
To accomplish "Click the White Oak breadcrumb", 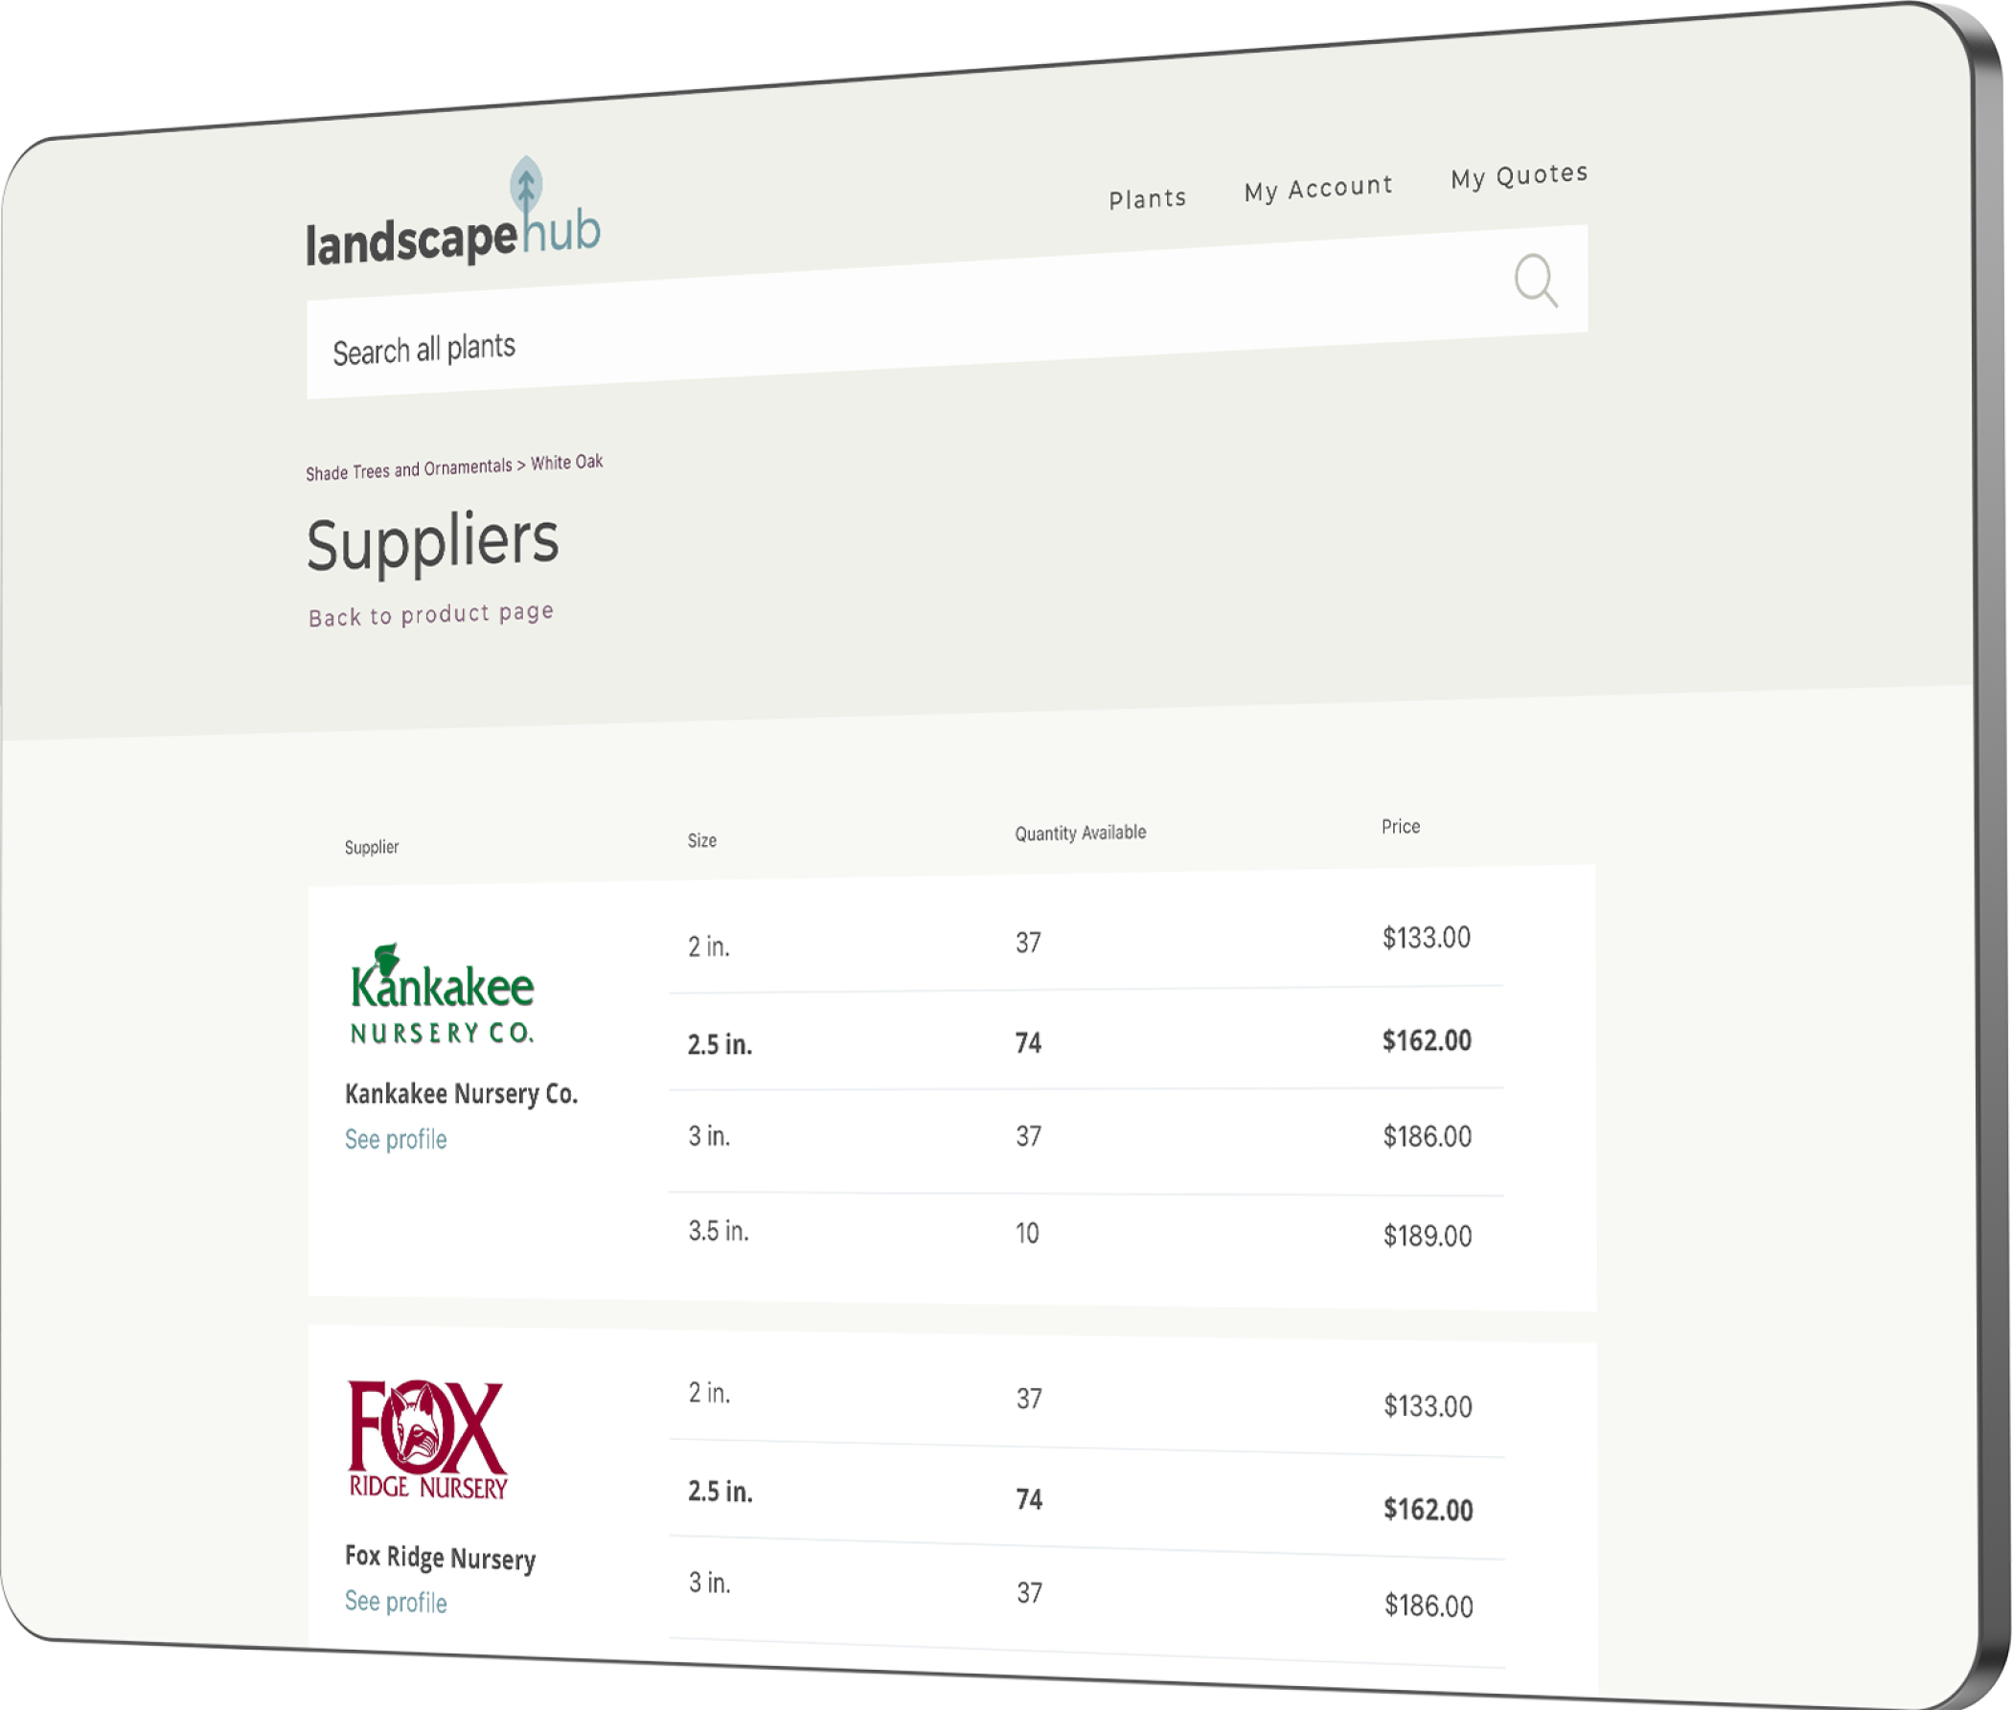I will click(566, 462).
